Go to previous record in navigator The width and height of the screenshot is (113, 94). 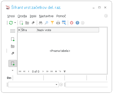(x=28, y=72)
